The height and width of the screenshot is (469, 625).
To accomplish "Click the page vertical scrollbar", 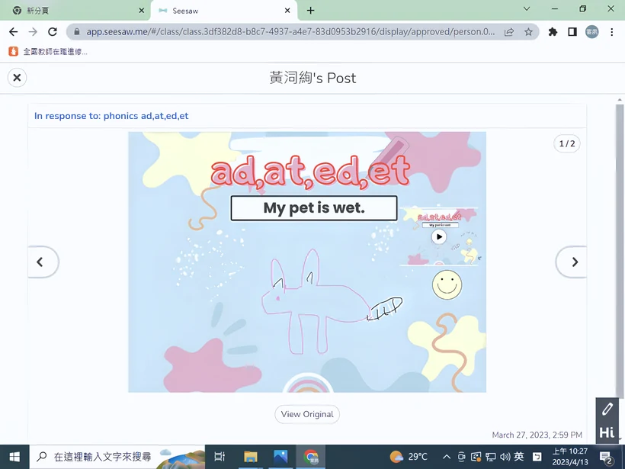I will [x=620, y=251].
